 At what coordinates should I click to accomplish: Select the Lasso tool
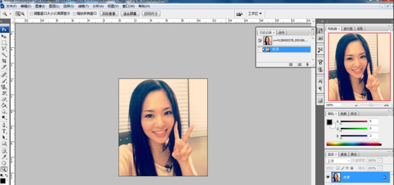pyautogui.click(x=4, y=48)
